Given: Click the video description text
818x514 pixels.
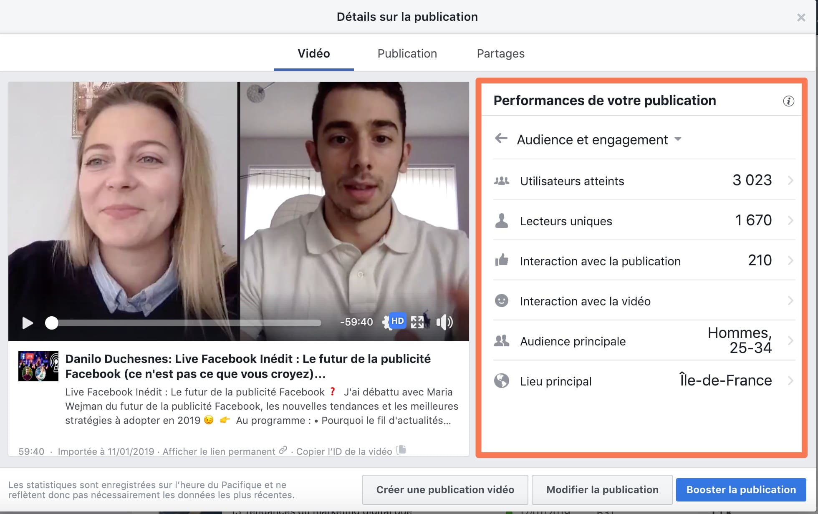Looking at the screenshot, I should 262,406.
